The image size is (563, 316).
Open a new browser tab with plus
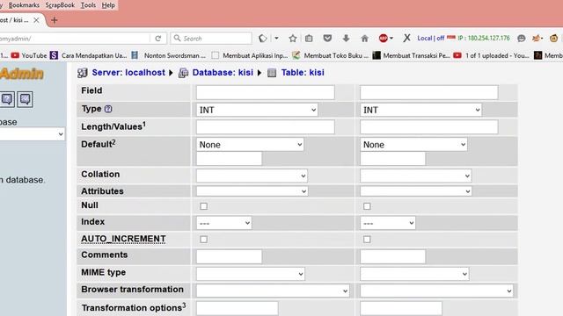55,20
